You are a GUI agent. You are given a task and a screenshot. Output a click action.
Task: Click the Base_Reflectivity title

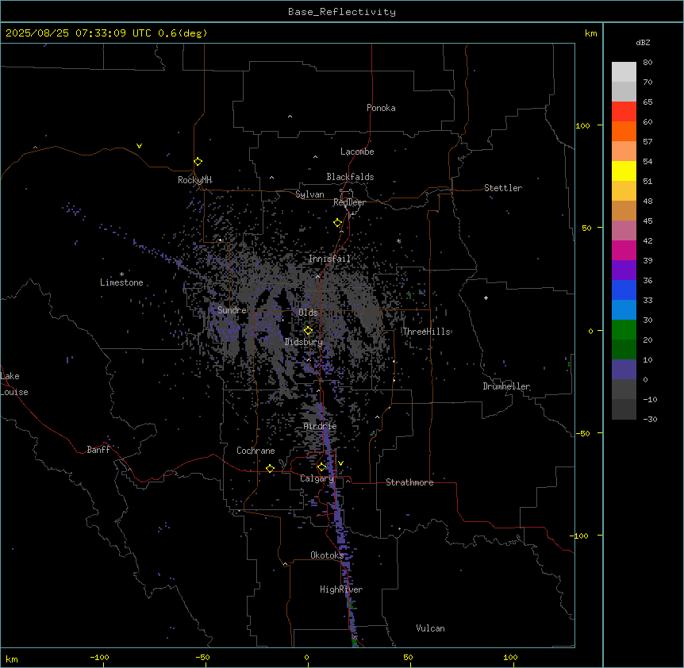tap(342, 12)
